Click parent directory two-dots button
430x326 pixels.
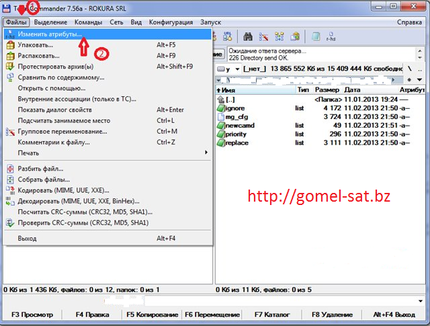click(420, 69)
